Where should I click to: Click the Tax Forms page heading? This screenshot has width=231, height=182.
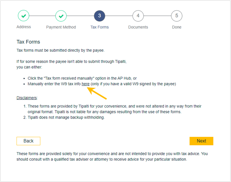tap(28, 42)
